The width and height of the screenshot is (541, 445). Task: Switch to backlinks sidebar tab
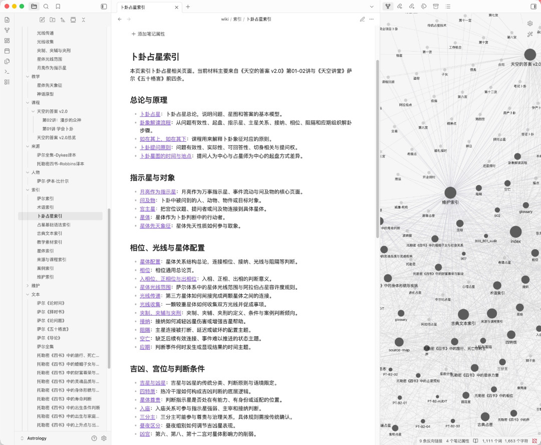(x=400, y=6)
